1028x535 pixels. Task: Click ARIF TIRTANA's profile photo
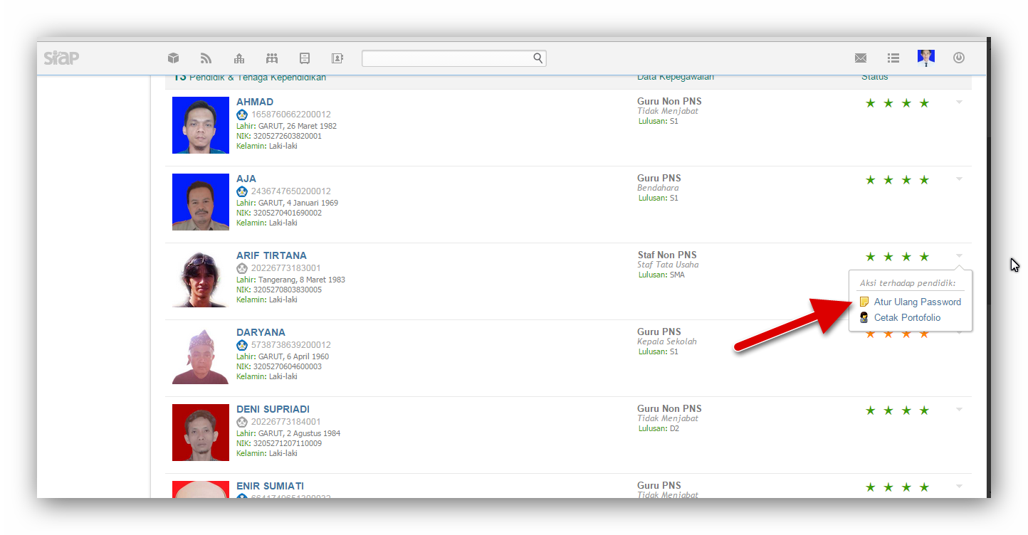[x=201, y=279]
